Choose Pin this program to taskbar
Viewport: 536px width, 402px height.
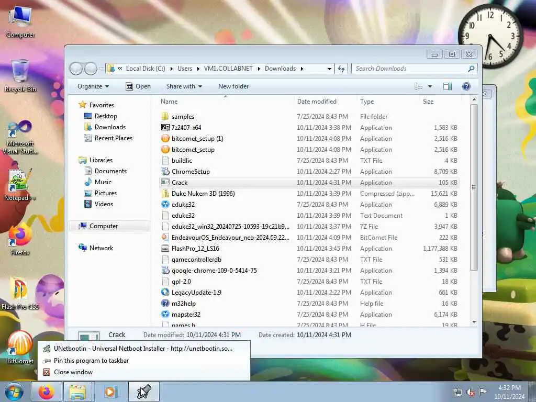(143, 360)
